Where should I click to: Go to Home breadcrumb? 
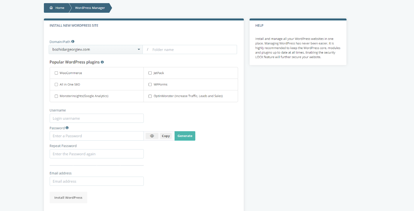57,8
